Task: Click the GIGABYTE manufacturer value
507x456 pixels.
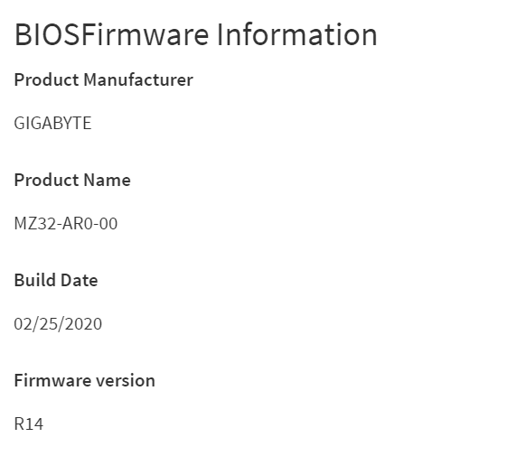Action: pos(52,123)
